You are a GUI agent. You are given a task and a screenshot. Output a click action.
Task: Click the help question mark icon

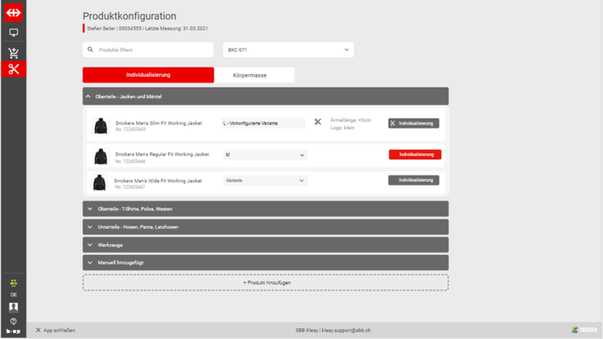[x=13, y=321]
